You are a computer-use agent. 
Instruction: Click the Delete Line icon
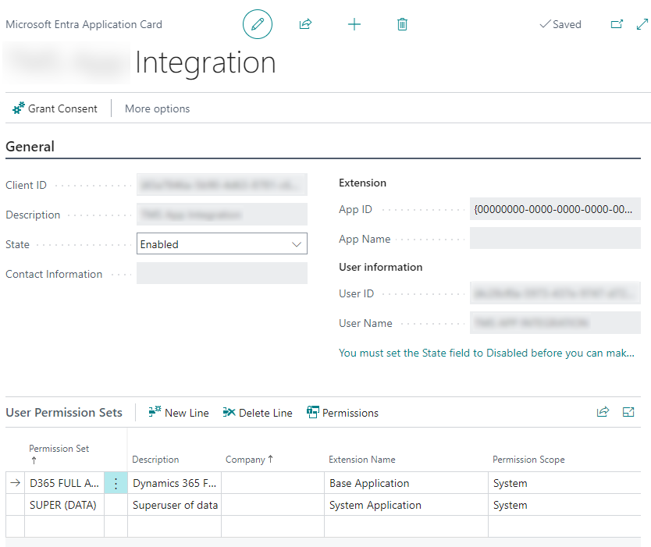tap(229, 412)
